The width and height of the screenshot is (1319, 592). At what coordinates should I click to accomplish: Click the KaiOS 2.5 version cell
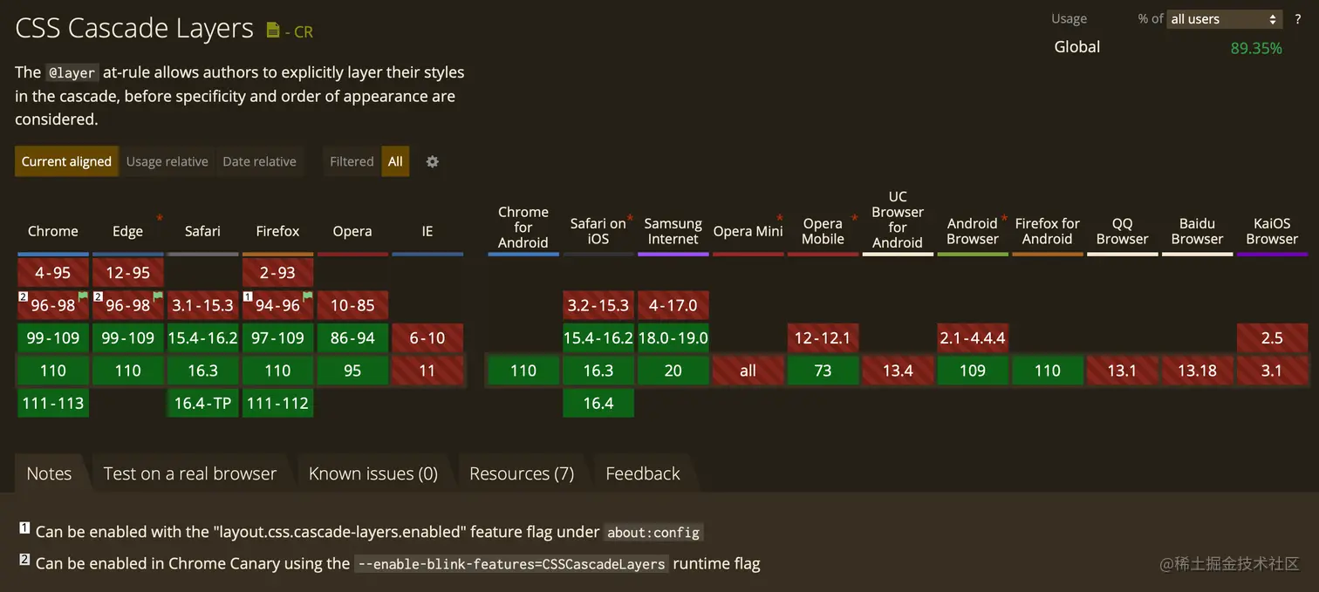(1272, 338)
